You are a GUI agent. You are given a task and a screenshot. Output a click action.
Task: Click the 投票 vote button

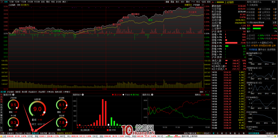274,23
